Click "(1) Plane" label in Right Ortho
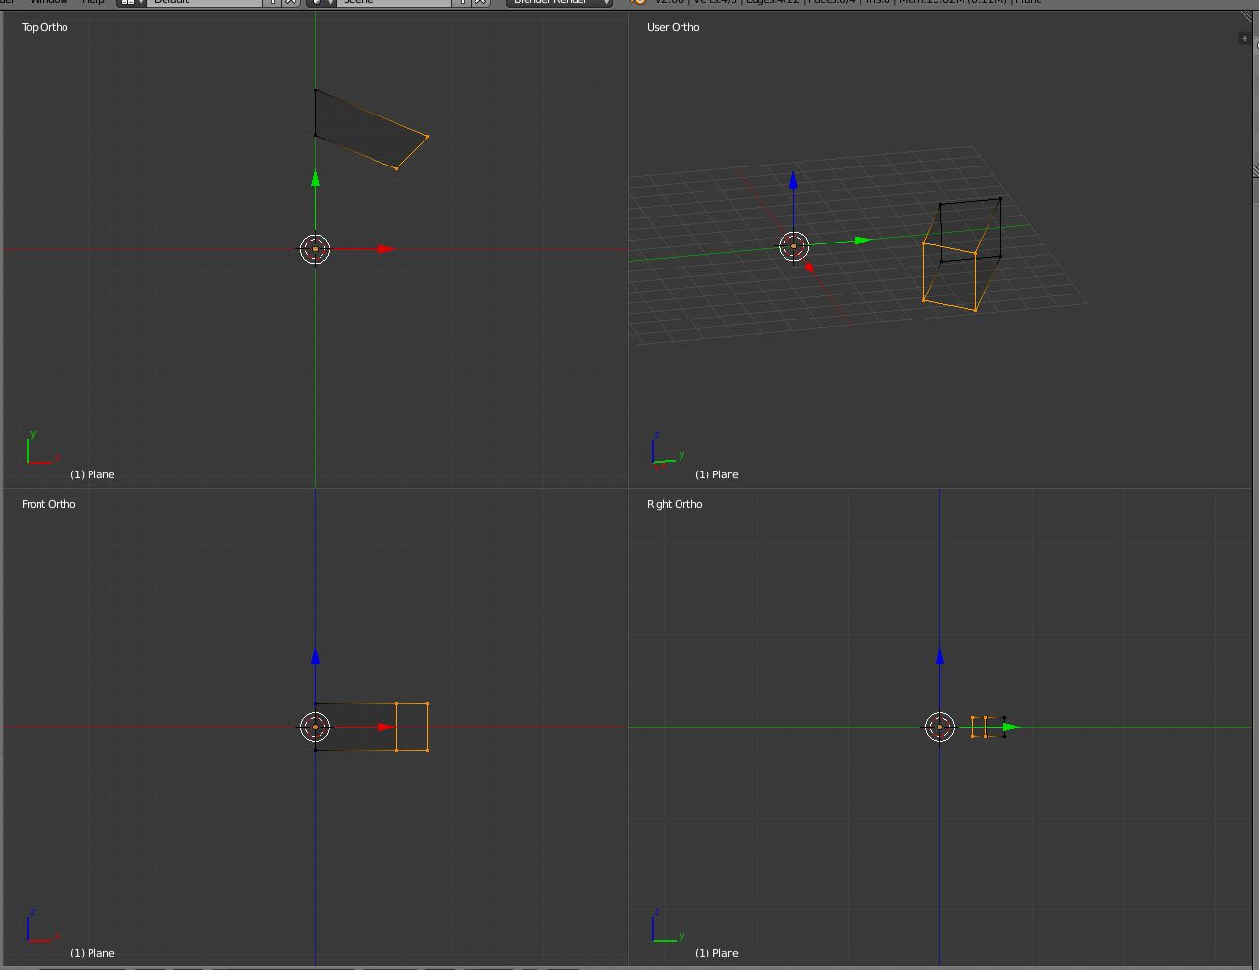The width and height of the screenshot is (1259, 970). (x=717, y=953)
